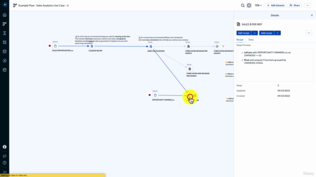
Task: Click the search magnifier icon in header
Action: tap(242, 5)
